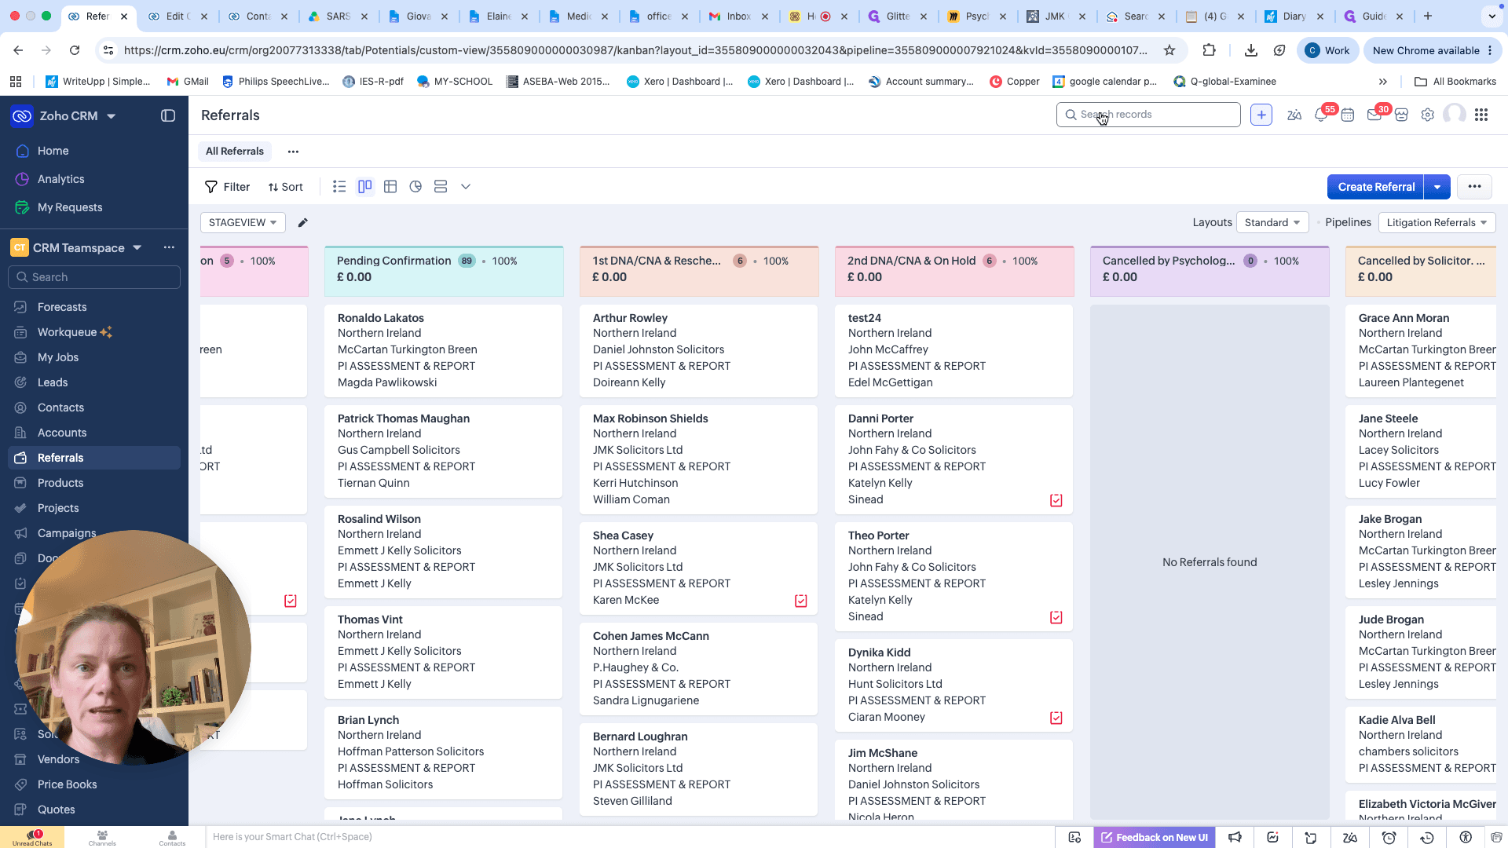
Task: Open the sheet view icon
Action: (390, 187)
